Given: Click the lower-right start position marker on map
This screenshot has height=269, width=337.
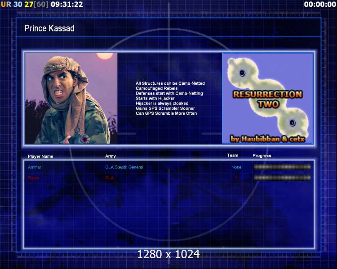Looking at the screenshot, I should (x=292, y=123).
